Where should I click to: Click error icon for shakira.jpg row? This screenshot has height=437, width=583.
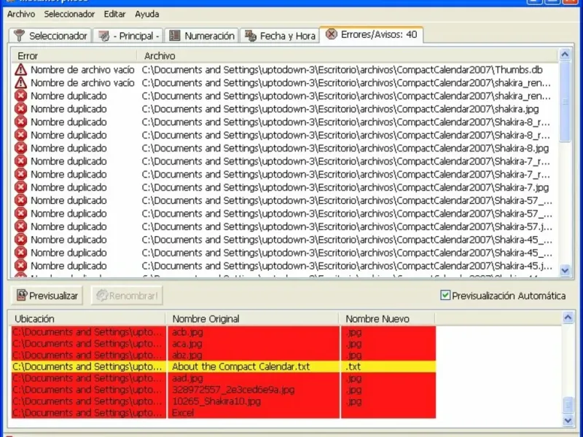(21, 109)
